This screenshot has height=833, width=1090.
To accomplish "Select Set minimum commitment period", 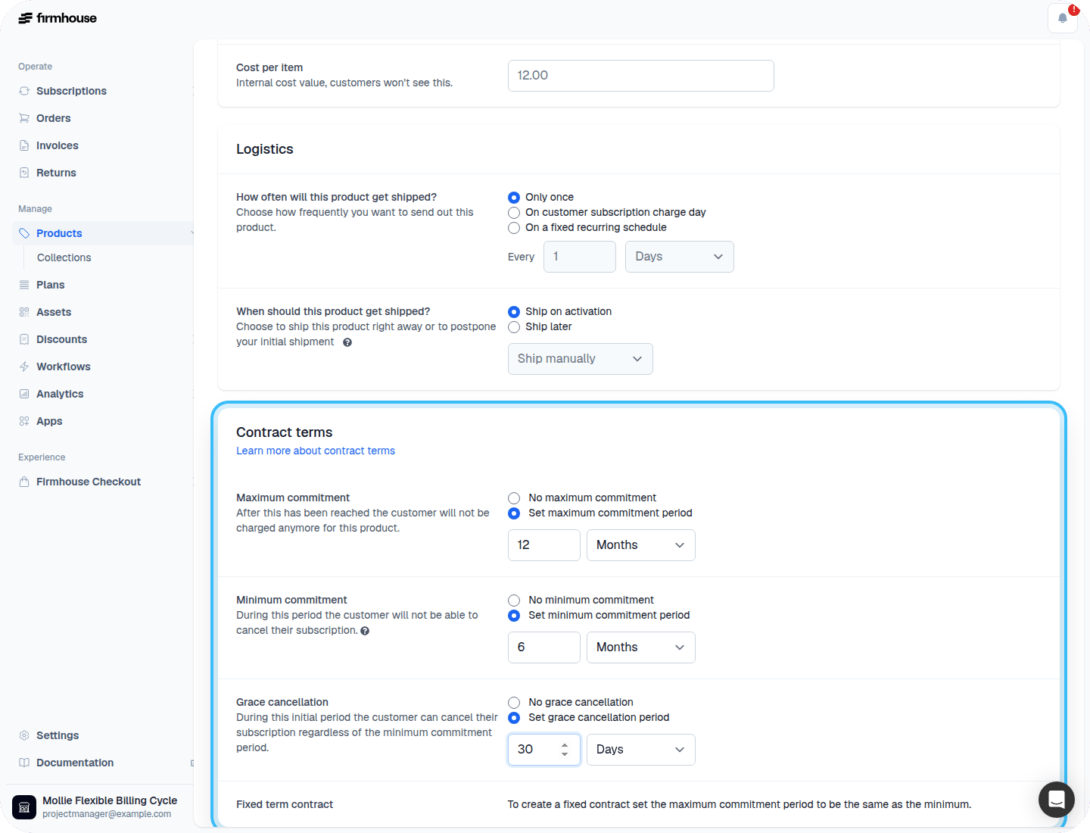I will (514, 616).
